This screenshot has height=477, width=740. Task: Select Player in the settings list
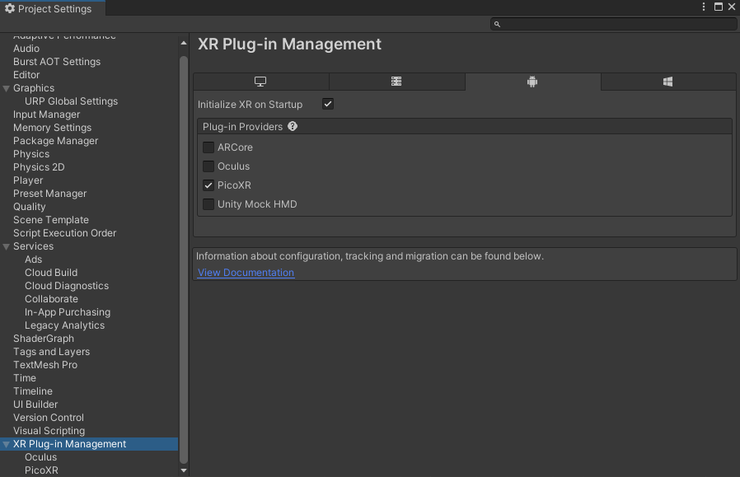point(28,180)
